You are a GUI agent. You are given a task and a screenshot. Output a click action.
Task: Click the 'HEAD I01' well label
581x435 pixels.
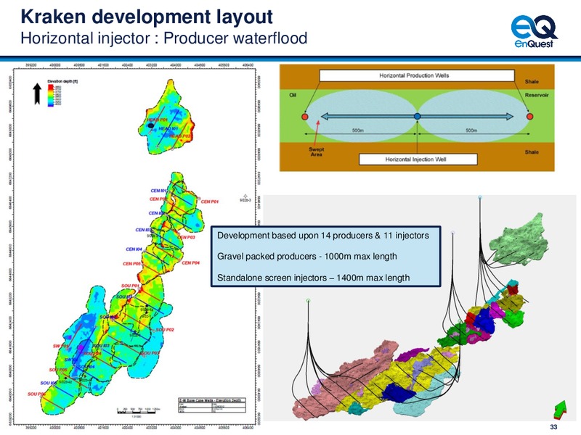pyautogui.click(x=168, y=128)
